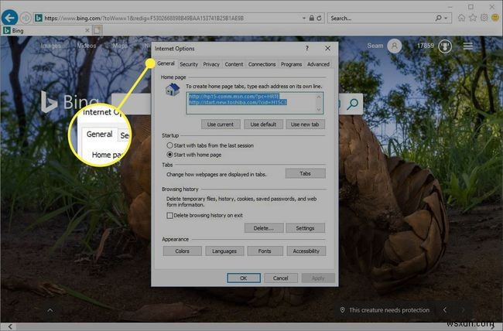Click horizontal scrollbar left arrow
Image resolution: width=503 pixels, height=331 pixels.
(x=10, y=327)
